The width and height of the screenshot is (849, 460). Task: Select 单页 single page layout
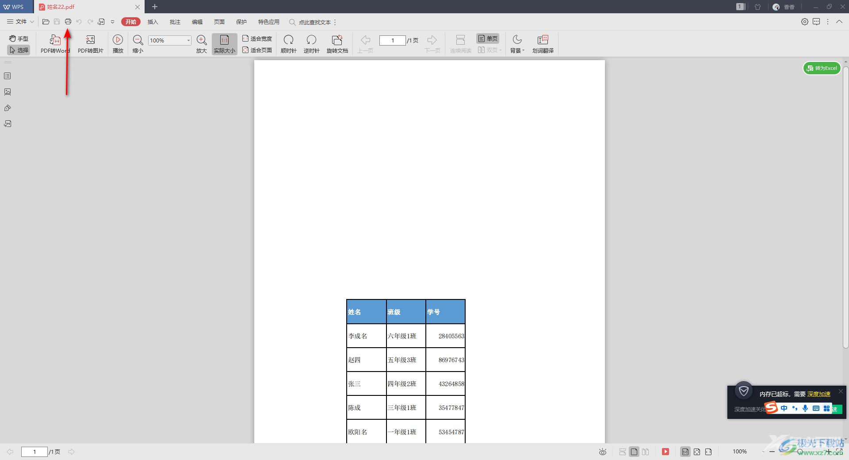tap(488, 38)
